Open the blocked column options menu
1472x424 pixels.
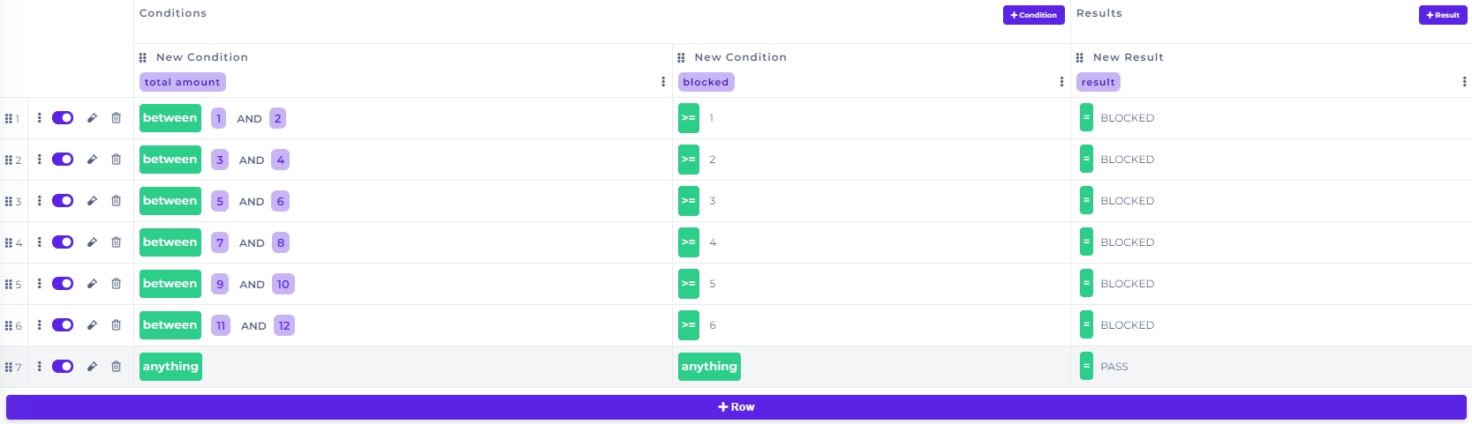pyautogui.click(x=1061, y=82)
